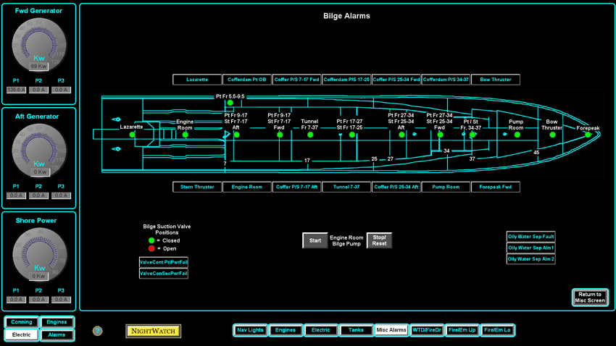This screenshot has height=346, width=616.
Task: Select the Forepeak green valve indicator
Action: pyautogui.click(x=588, y=135)
